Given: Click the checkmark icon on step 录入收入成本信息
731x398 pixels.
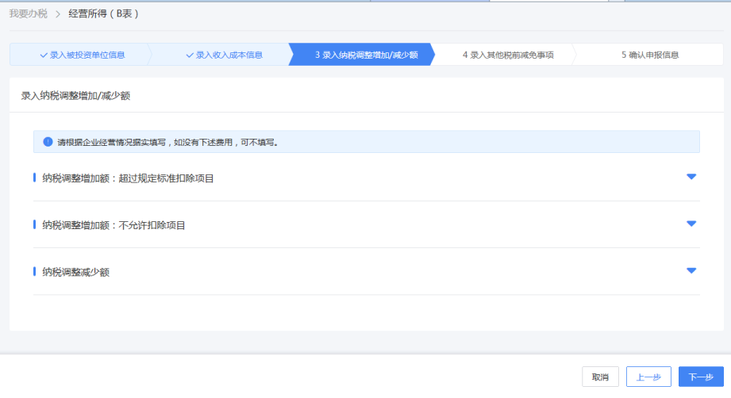Looking at the screenshot, I should click(190, 55).
